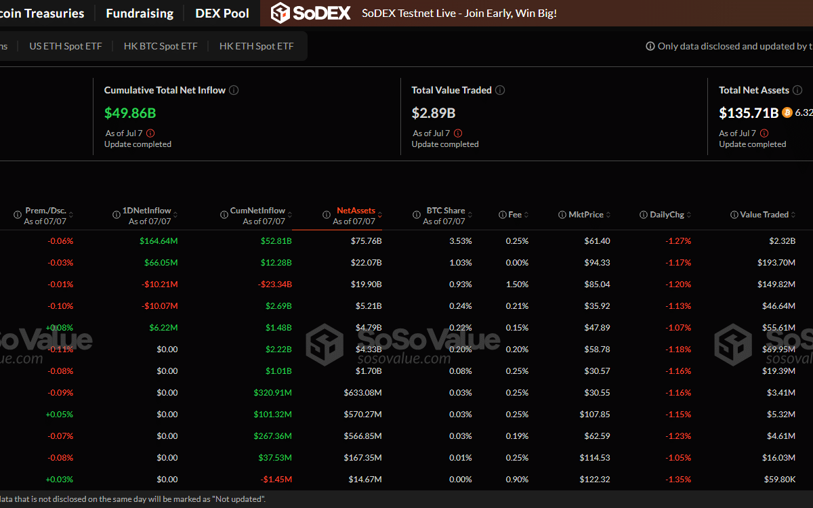Click info icon beside Total Net Assets
Image resolution: width=813 pixels, height=508 pixels.
[797, 90]
